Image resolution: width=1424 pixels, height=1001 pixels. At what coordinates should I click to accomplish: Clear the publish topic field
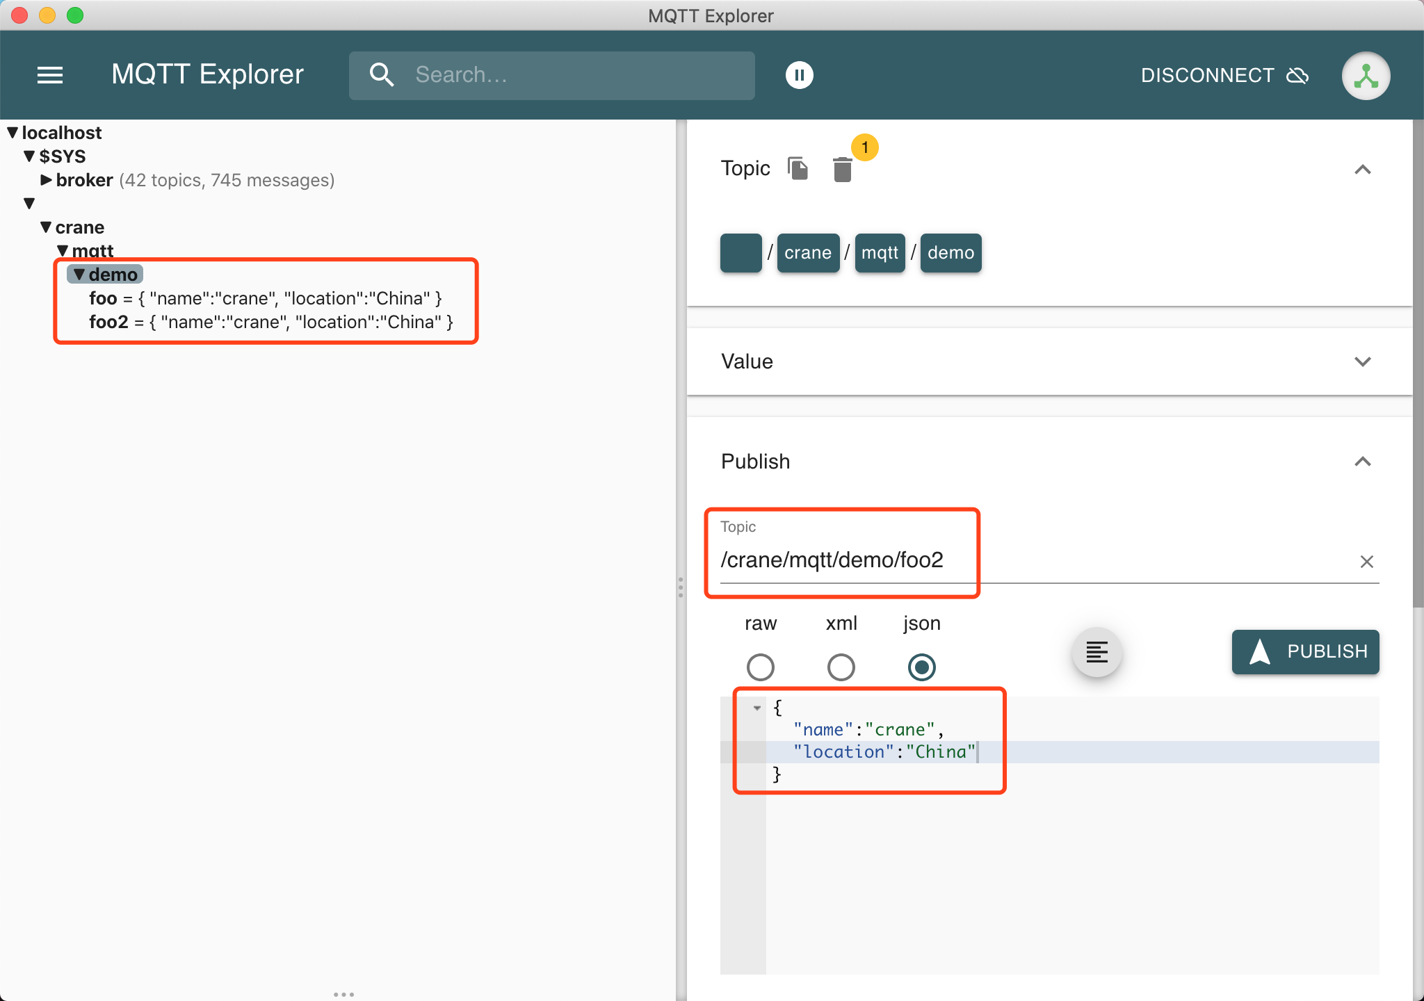point(1366,562)
